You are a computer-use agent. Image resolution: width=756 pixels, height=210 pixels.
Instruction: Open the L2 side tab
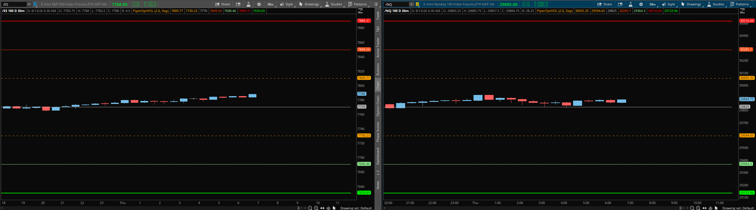click(378, 173)
